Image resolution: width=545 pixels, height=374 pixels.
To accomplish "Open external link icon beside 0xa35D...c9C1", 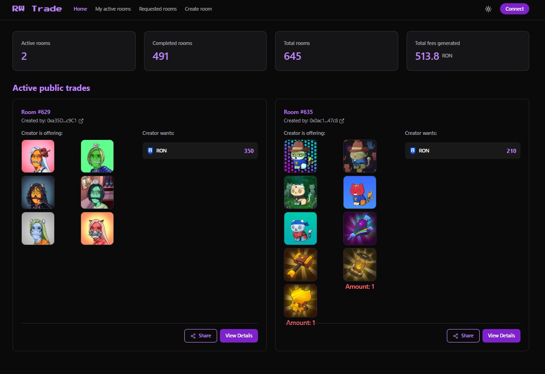I will point(81,121).
